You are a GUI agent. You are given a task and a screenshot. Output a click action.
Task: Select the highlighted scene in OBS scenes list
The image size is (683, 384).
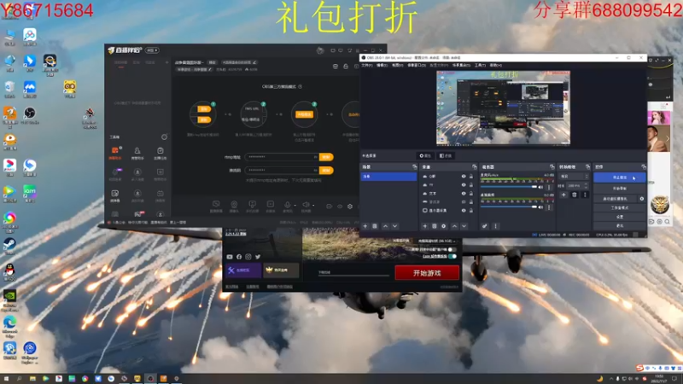pos(388,177)
